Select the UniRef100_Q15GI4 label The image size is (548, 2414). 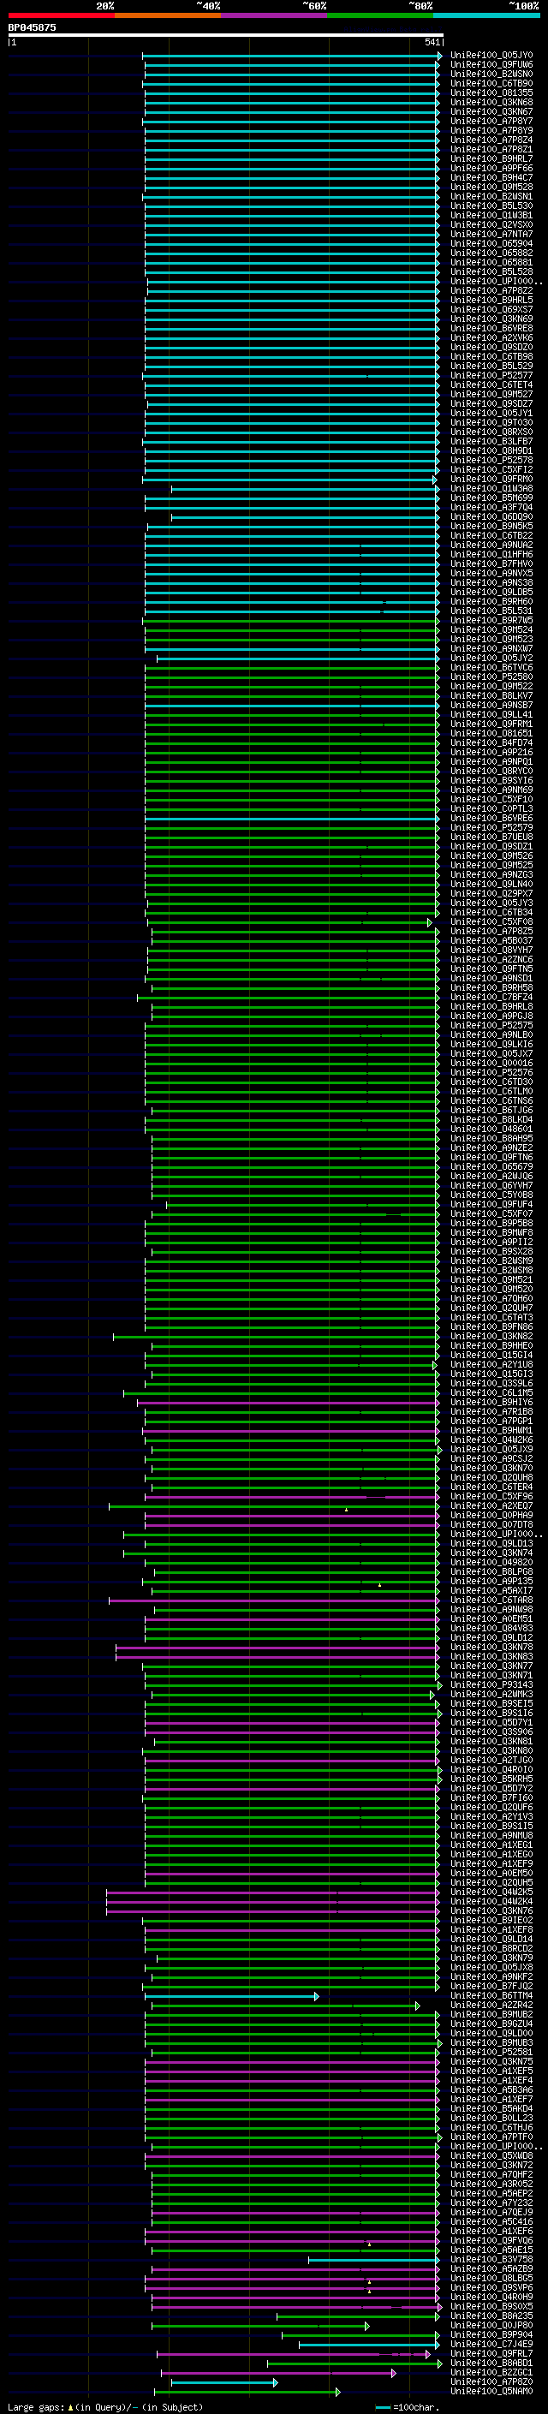491,1355
